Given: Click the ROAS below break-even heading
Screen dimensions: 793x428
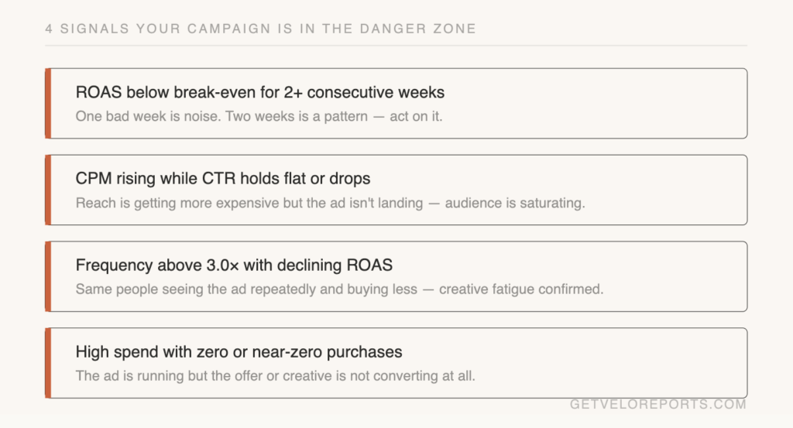Looking at the screenshot, I should 260,93.
